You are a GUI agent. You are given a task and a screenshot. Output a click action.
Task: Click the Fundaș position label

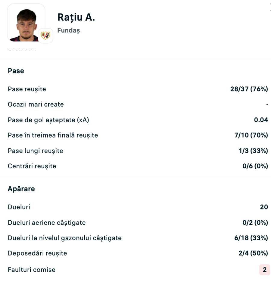pyautogui.click(x=68, y=31)
